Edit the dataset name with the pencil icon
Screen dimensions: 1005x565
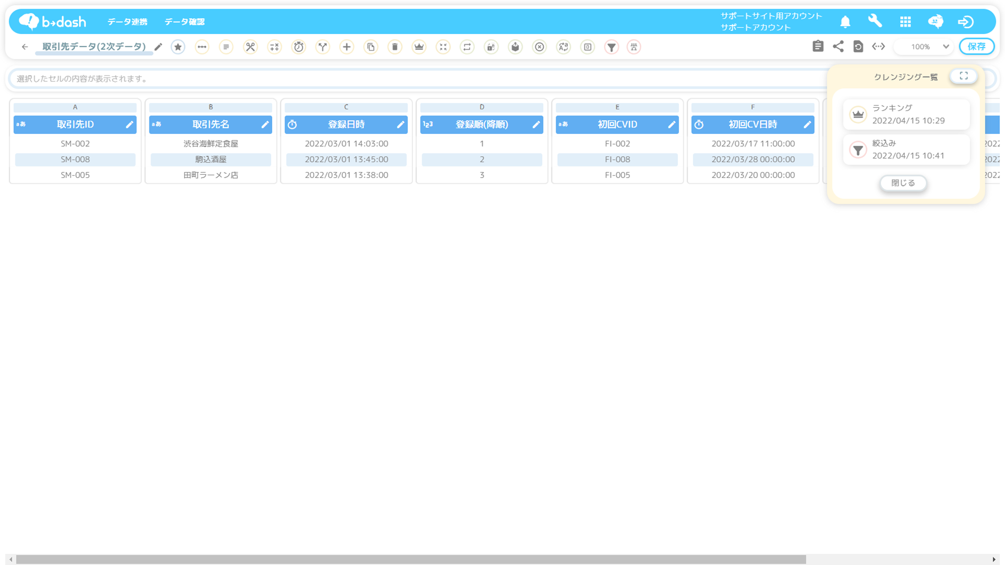coord(158,47)
